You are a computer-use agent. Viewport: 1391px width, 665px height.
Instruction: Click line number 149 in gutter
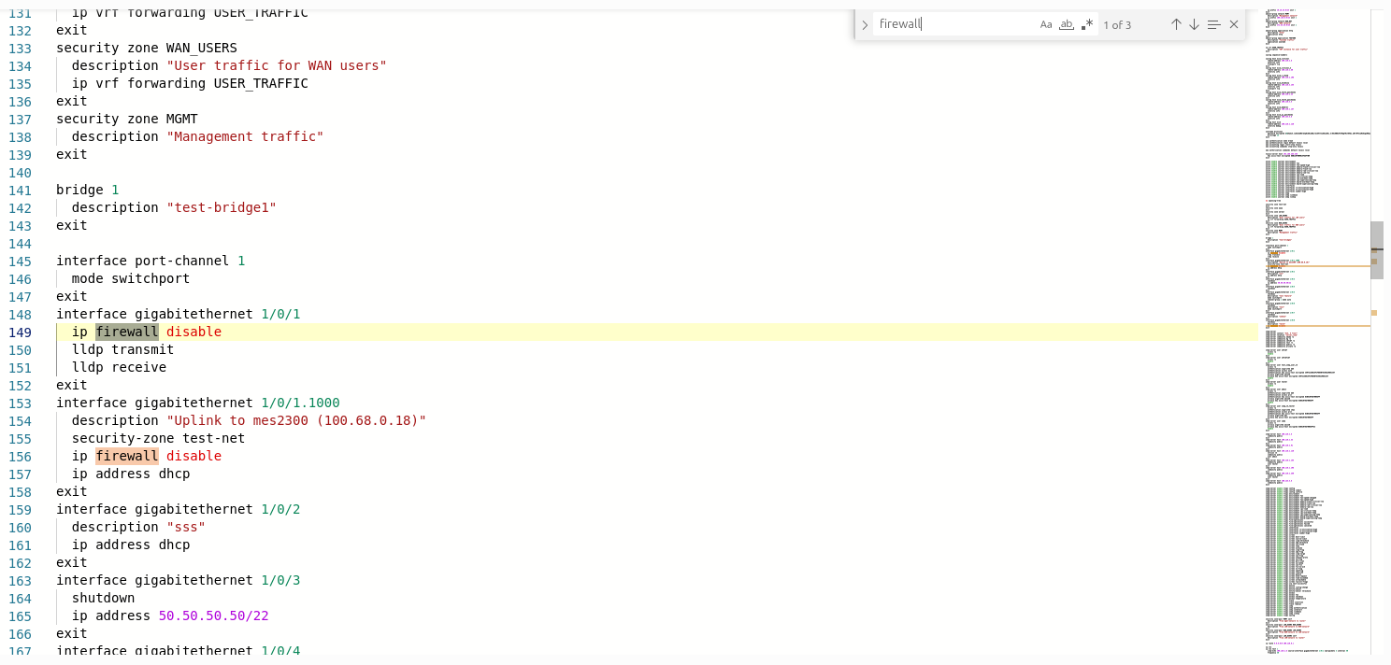point(21,332)
